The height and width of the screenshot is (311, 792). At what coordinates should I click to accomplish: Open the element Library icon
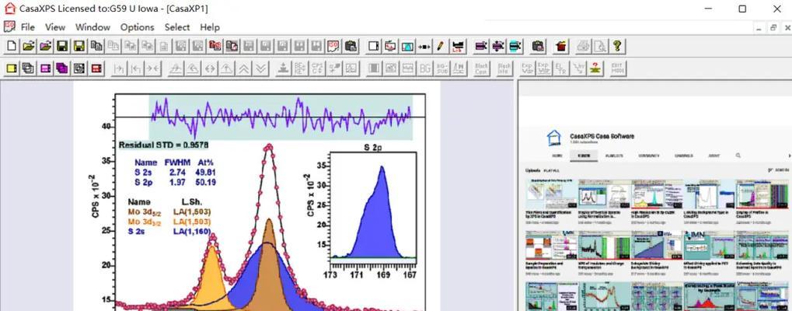pyautogui.click(x=458, y=47)
